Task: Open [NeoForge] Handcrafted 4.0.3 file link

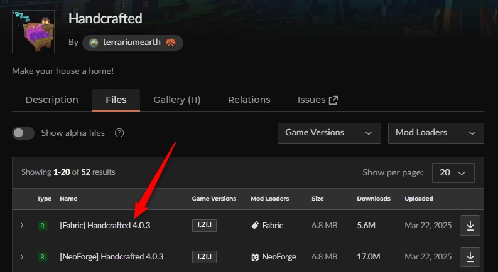Action: click(x=112, y=256)
